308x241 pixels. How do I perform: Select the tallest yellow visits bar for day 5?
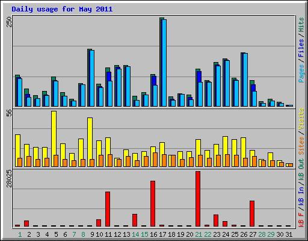coord(54,139)
